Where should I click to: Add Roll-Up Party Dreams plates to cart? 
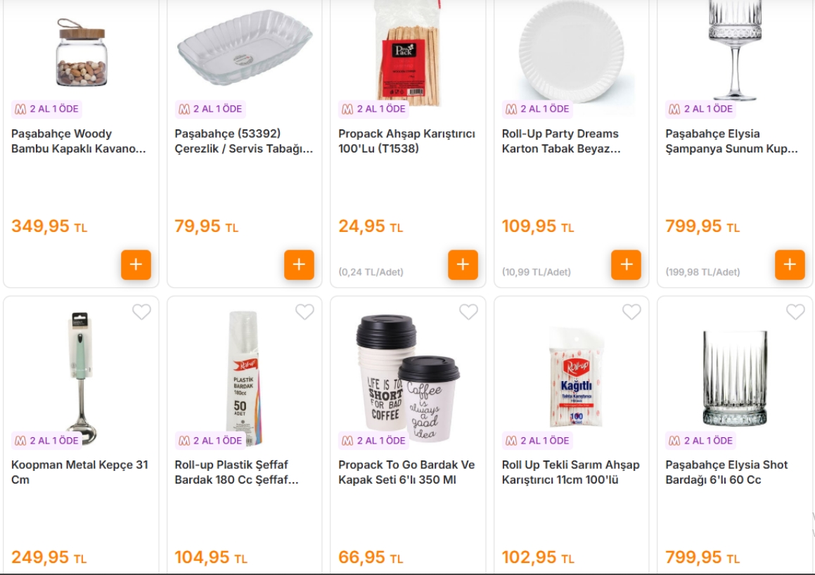(x=626, y=264)
